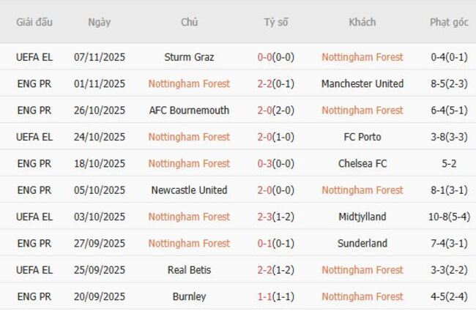Open the FC Porto team link
Image resolution: width=476 pixels, height=311 pixels.
[x=362, y=137]
